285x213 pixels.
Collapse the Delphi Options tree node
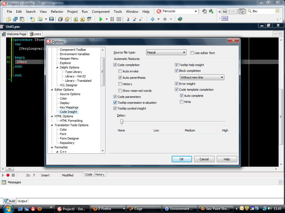coord(57,67)
